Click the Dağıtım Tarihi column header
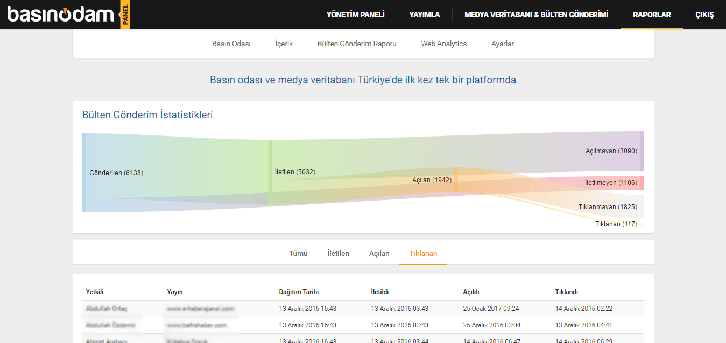 (299, 292)
